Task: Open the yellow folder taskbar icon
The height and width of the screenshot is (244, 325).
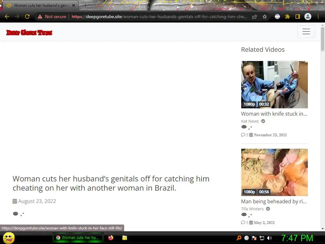Action: click(124, 238)
